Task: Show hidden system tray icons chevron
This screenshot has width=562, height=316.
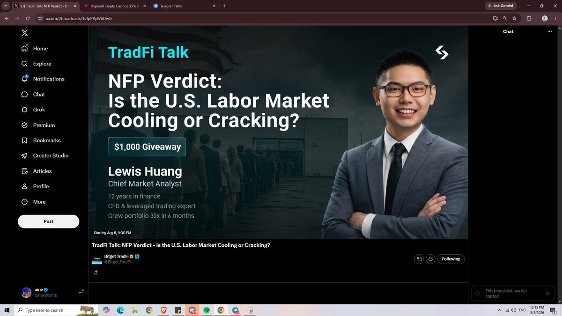Action: click(499, 310)
